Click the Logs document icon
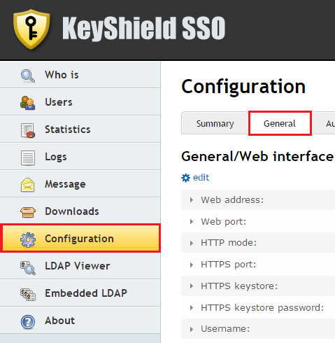This screenshot has width=335, height=343. point(28,157)
